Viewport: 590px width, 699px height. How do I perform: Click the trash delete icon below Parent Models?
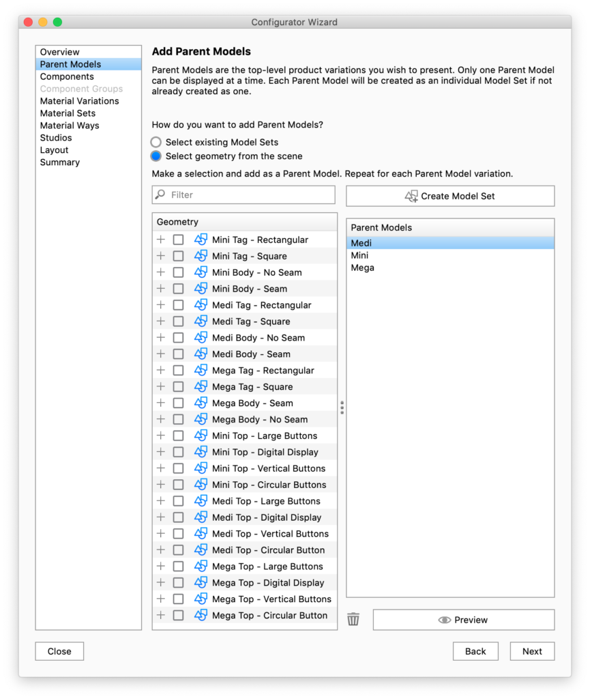click(x=353, y=619)
